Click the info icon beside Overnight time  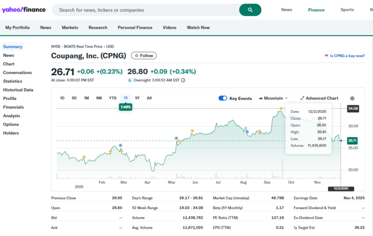click(x=183, y=80)
